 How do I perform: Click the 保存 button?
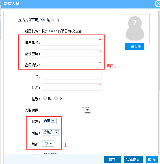tap(112, 159)
